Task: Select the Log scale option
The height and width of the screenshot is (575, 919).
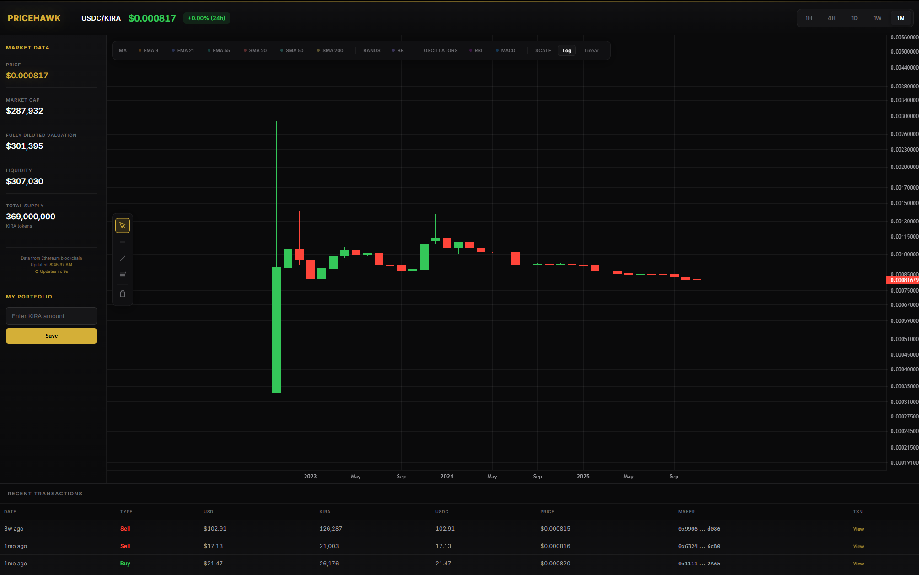Action: 567,51
